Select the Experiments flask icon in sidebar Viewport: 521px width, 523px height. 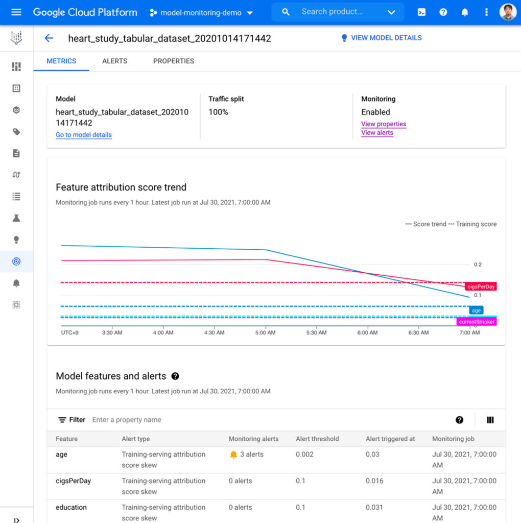16,218
